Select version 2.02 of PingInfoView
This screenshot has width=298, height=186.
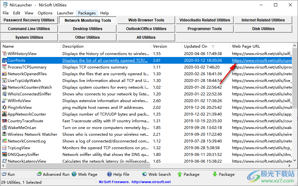pyautogui.click(x=157, y=107)
